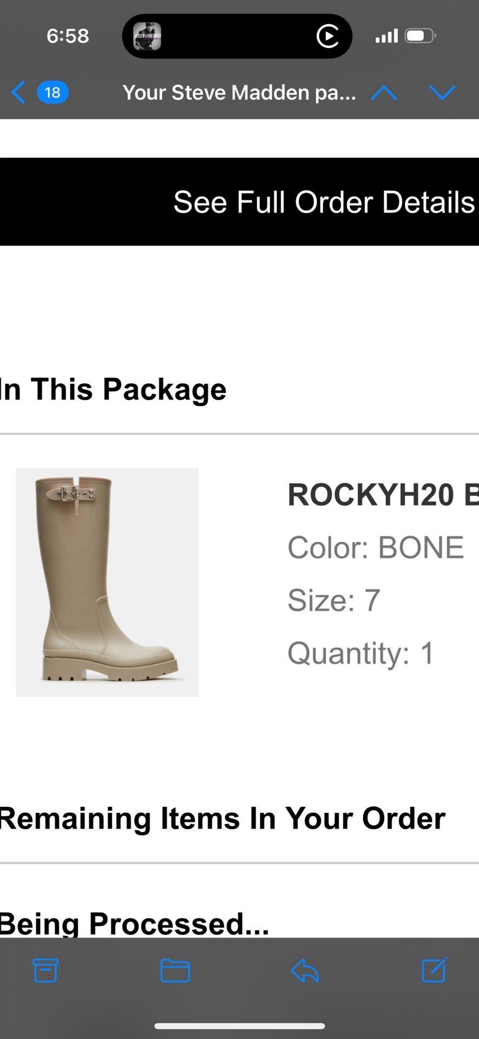Screen dimensions: 479x1039
Task: Tap the home indicator bar
Action: coord(239,1022)
